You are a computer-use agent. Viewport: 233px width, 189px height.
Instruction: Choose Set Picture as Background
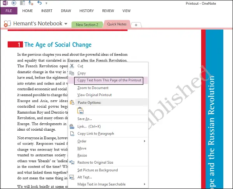97,170
